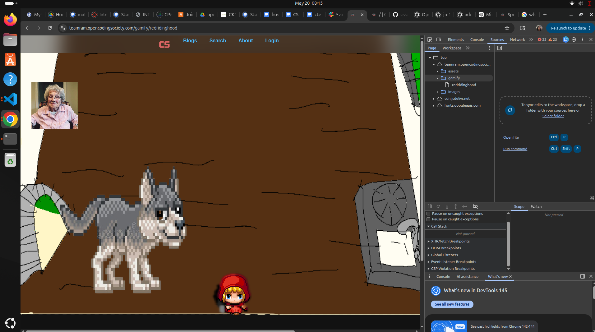
Task: Click the Run command link
Action: coord(515,149)
